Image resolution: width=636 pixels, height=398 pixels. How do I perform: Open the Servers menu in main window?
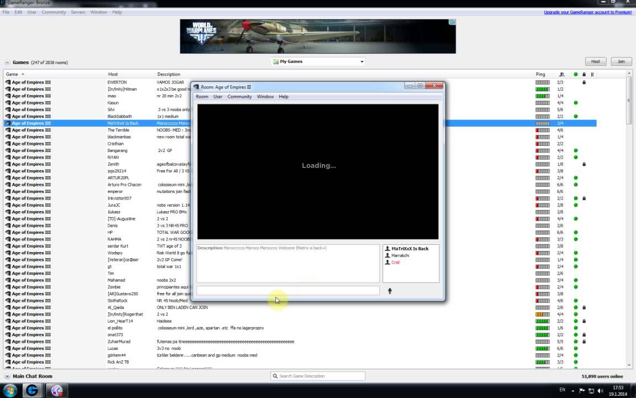[x=78, y=12]
